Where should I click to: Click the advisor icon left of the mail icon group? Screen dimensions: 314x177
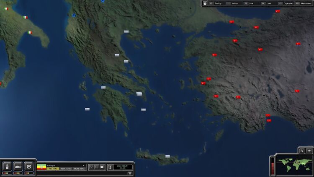coord(91,167)
